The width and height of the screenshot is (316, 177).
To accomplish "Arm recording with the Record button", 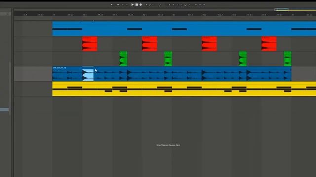I will (140, 4).
